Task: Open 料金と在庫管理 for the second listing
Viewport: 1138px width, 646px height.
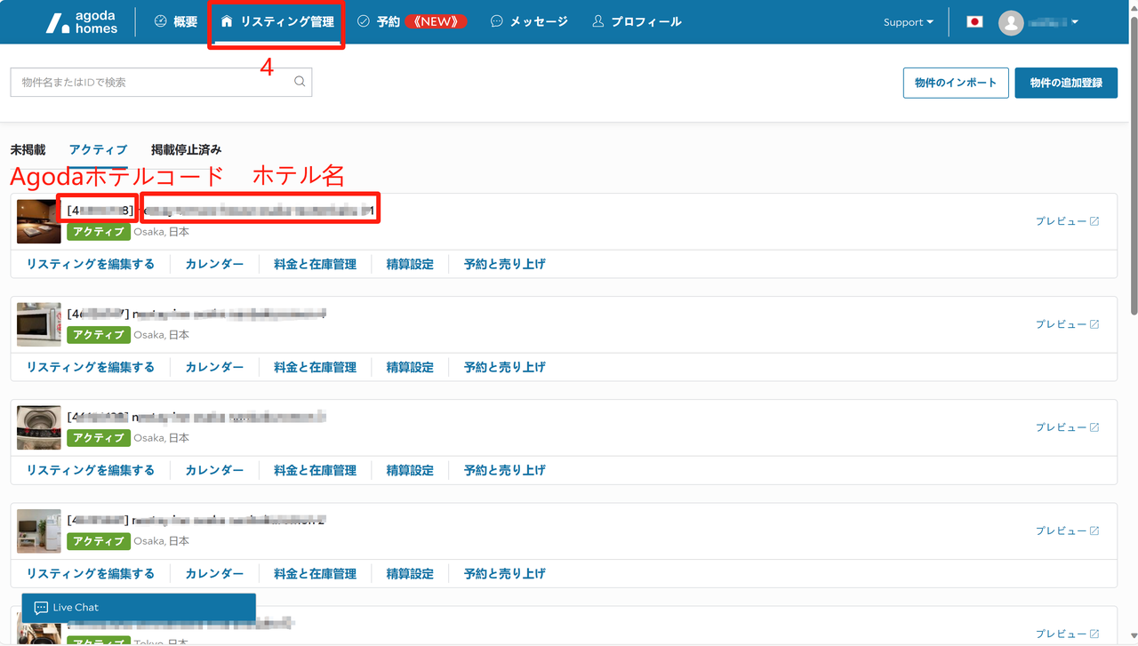Action: [x=315, y=367]
